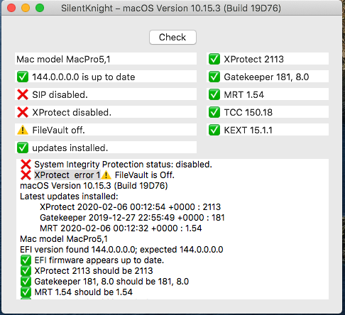Close the SilentKnight window
Screen dimensions: 345x315
pos(11,8)
